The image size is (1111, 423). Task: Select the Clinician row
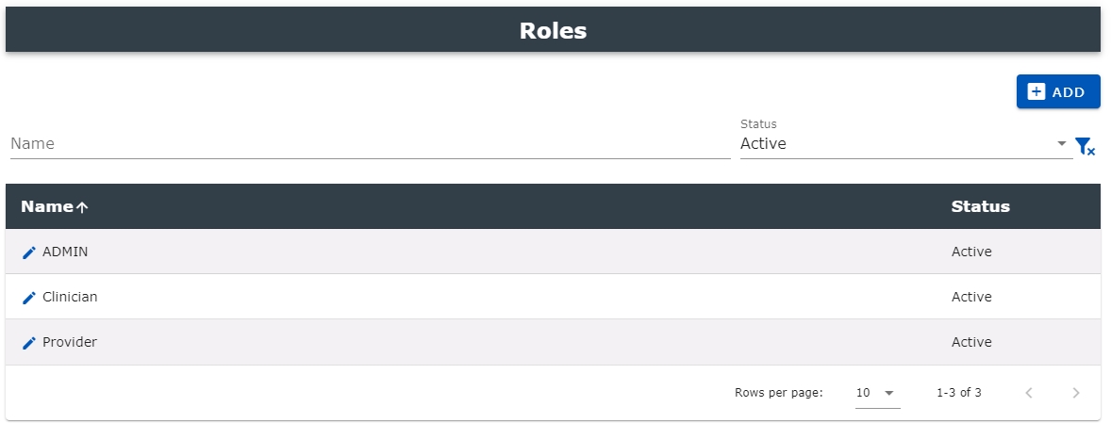pyautogui.click(x=553, y=297)
